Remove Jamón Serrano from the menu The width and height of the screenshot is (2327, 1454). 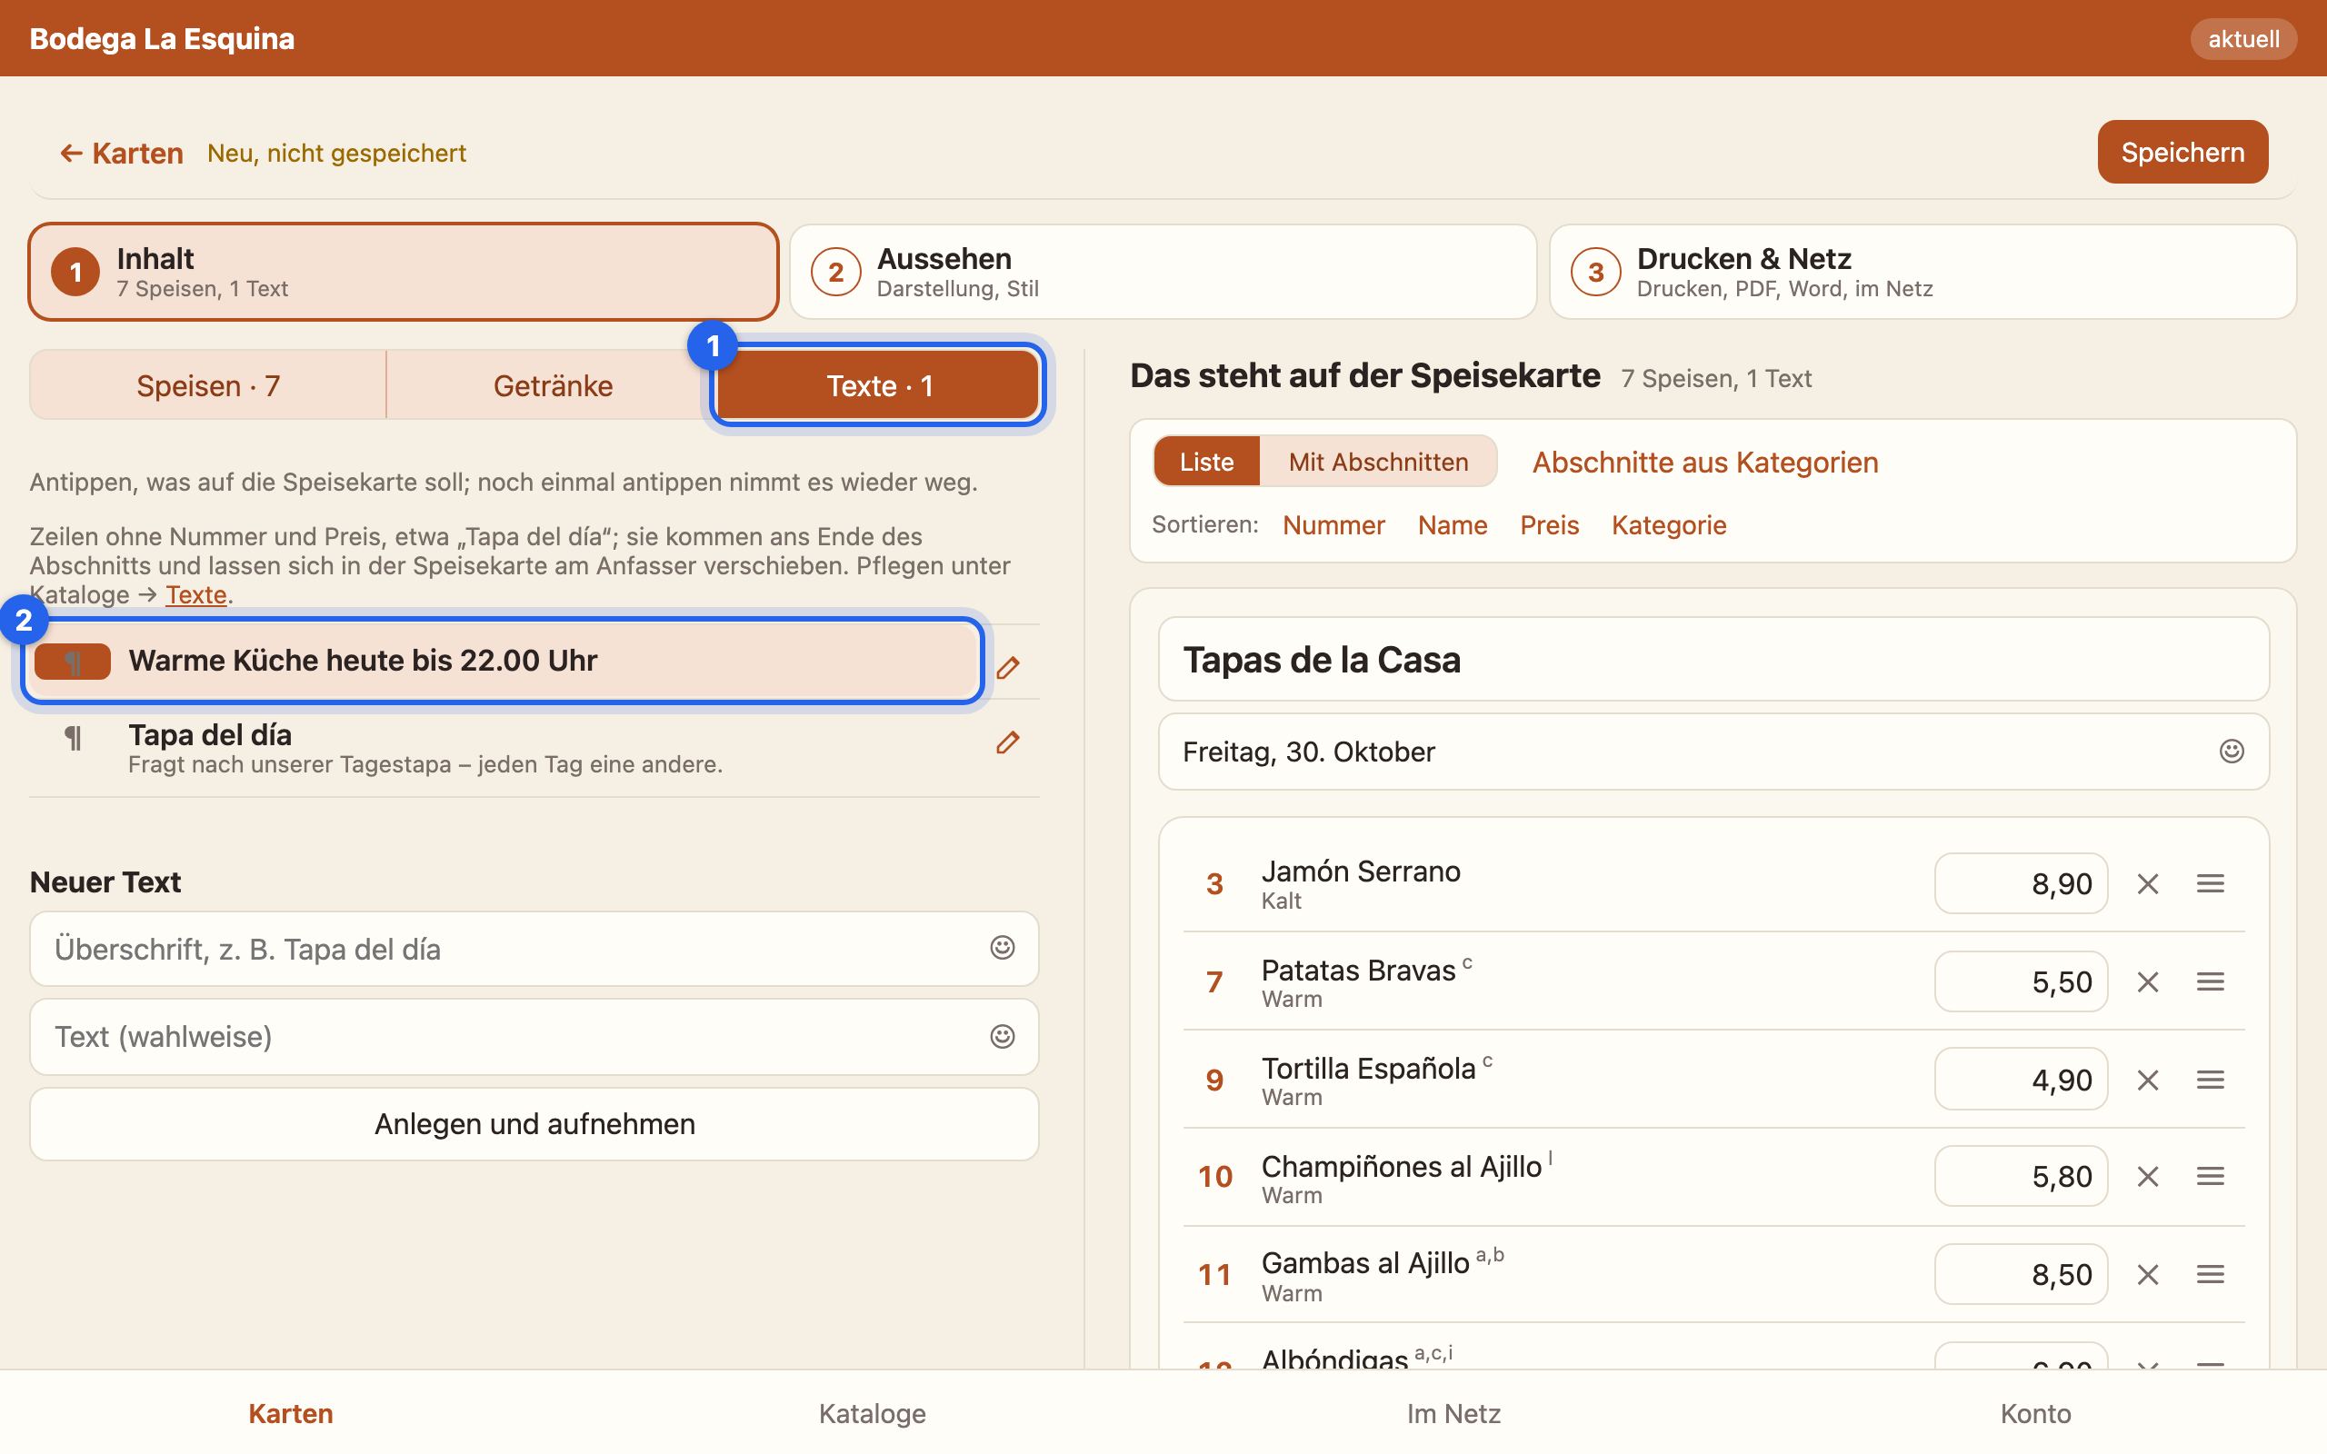pyautogui.click(x=2147, y=883)
